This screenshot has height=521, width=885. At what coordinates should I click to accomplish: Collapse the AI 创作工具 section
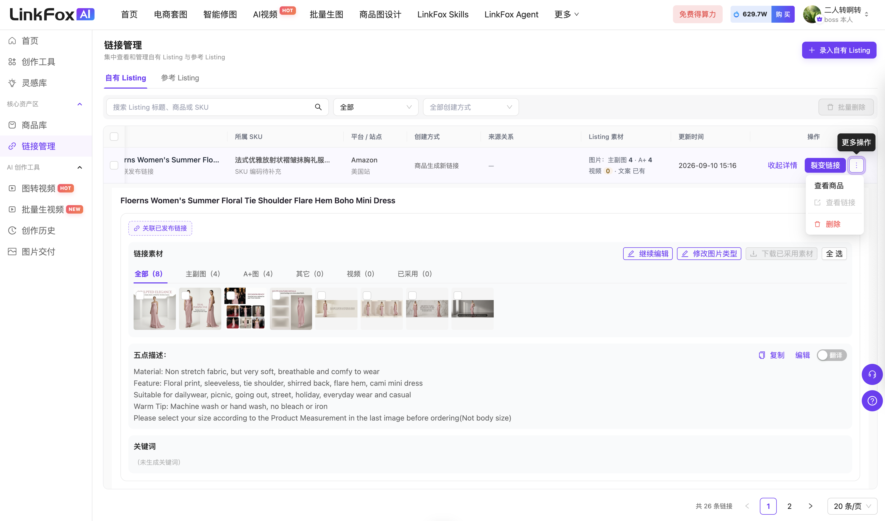pyautogui.click(x=80, y=167)
